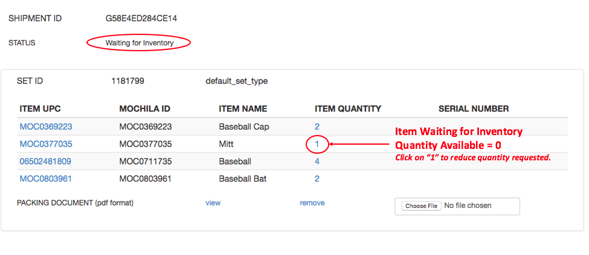The image size is (589, 255).
Task: Click the Baseball Cap quantity 2
Action: click(x=317, y=127)
